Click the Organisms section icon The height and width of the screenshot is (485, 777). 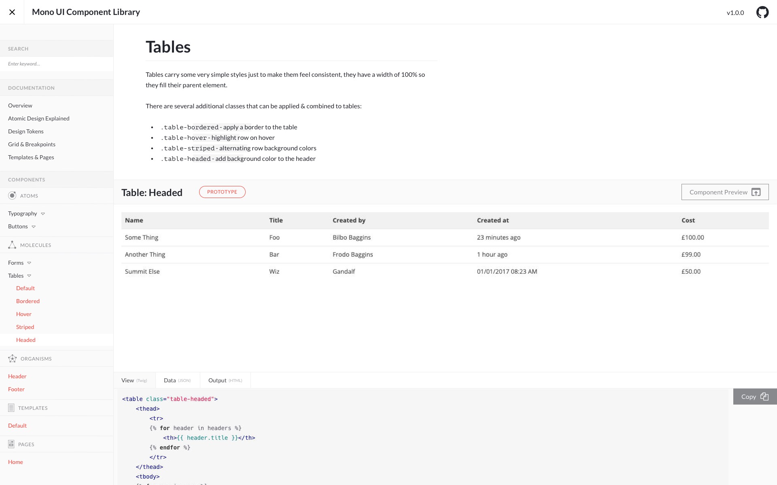(x=12, y=358)
